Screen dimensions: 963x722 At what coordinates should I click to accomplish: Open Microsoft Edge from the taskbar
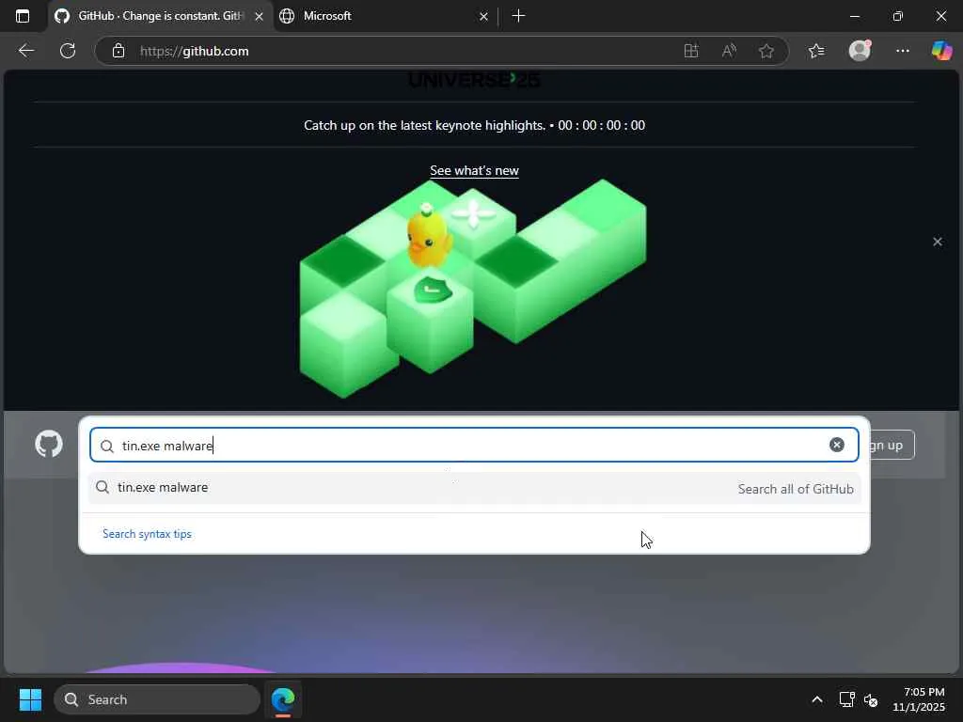point(283,699)
